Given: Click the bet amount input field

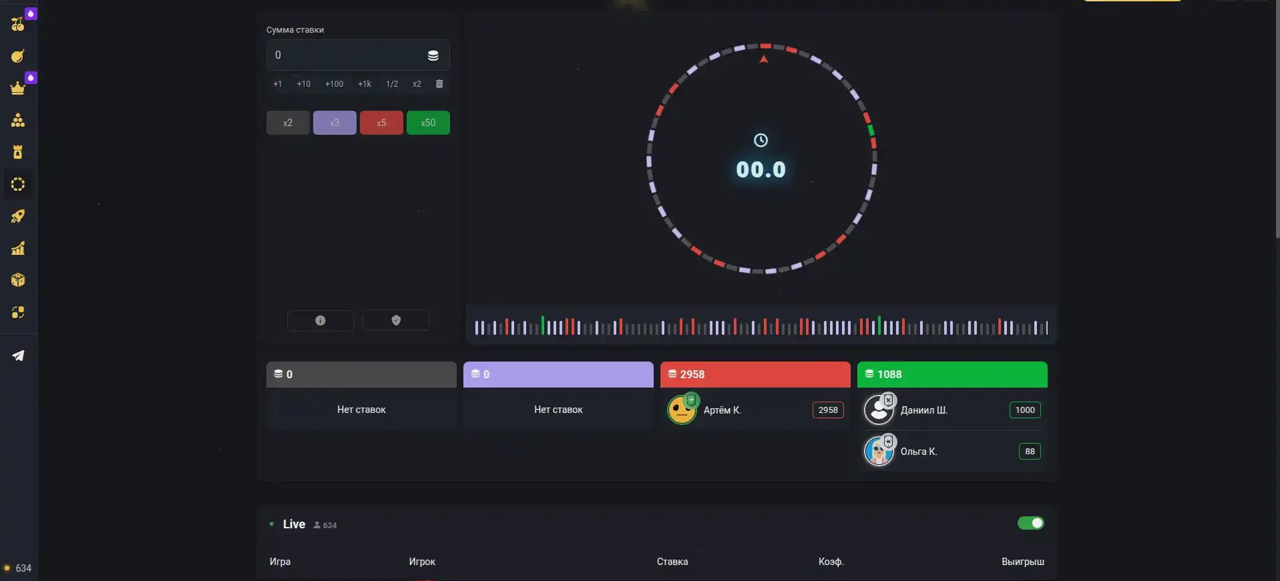Looking at the screenshot, I should click(347, 55).
